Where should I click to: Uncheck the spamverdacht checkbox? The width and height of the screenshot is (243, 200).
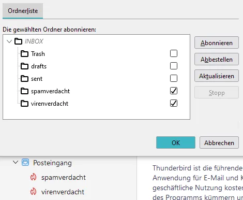174,91
